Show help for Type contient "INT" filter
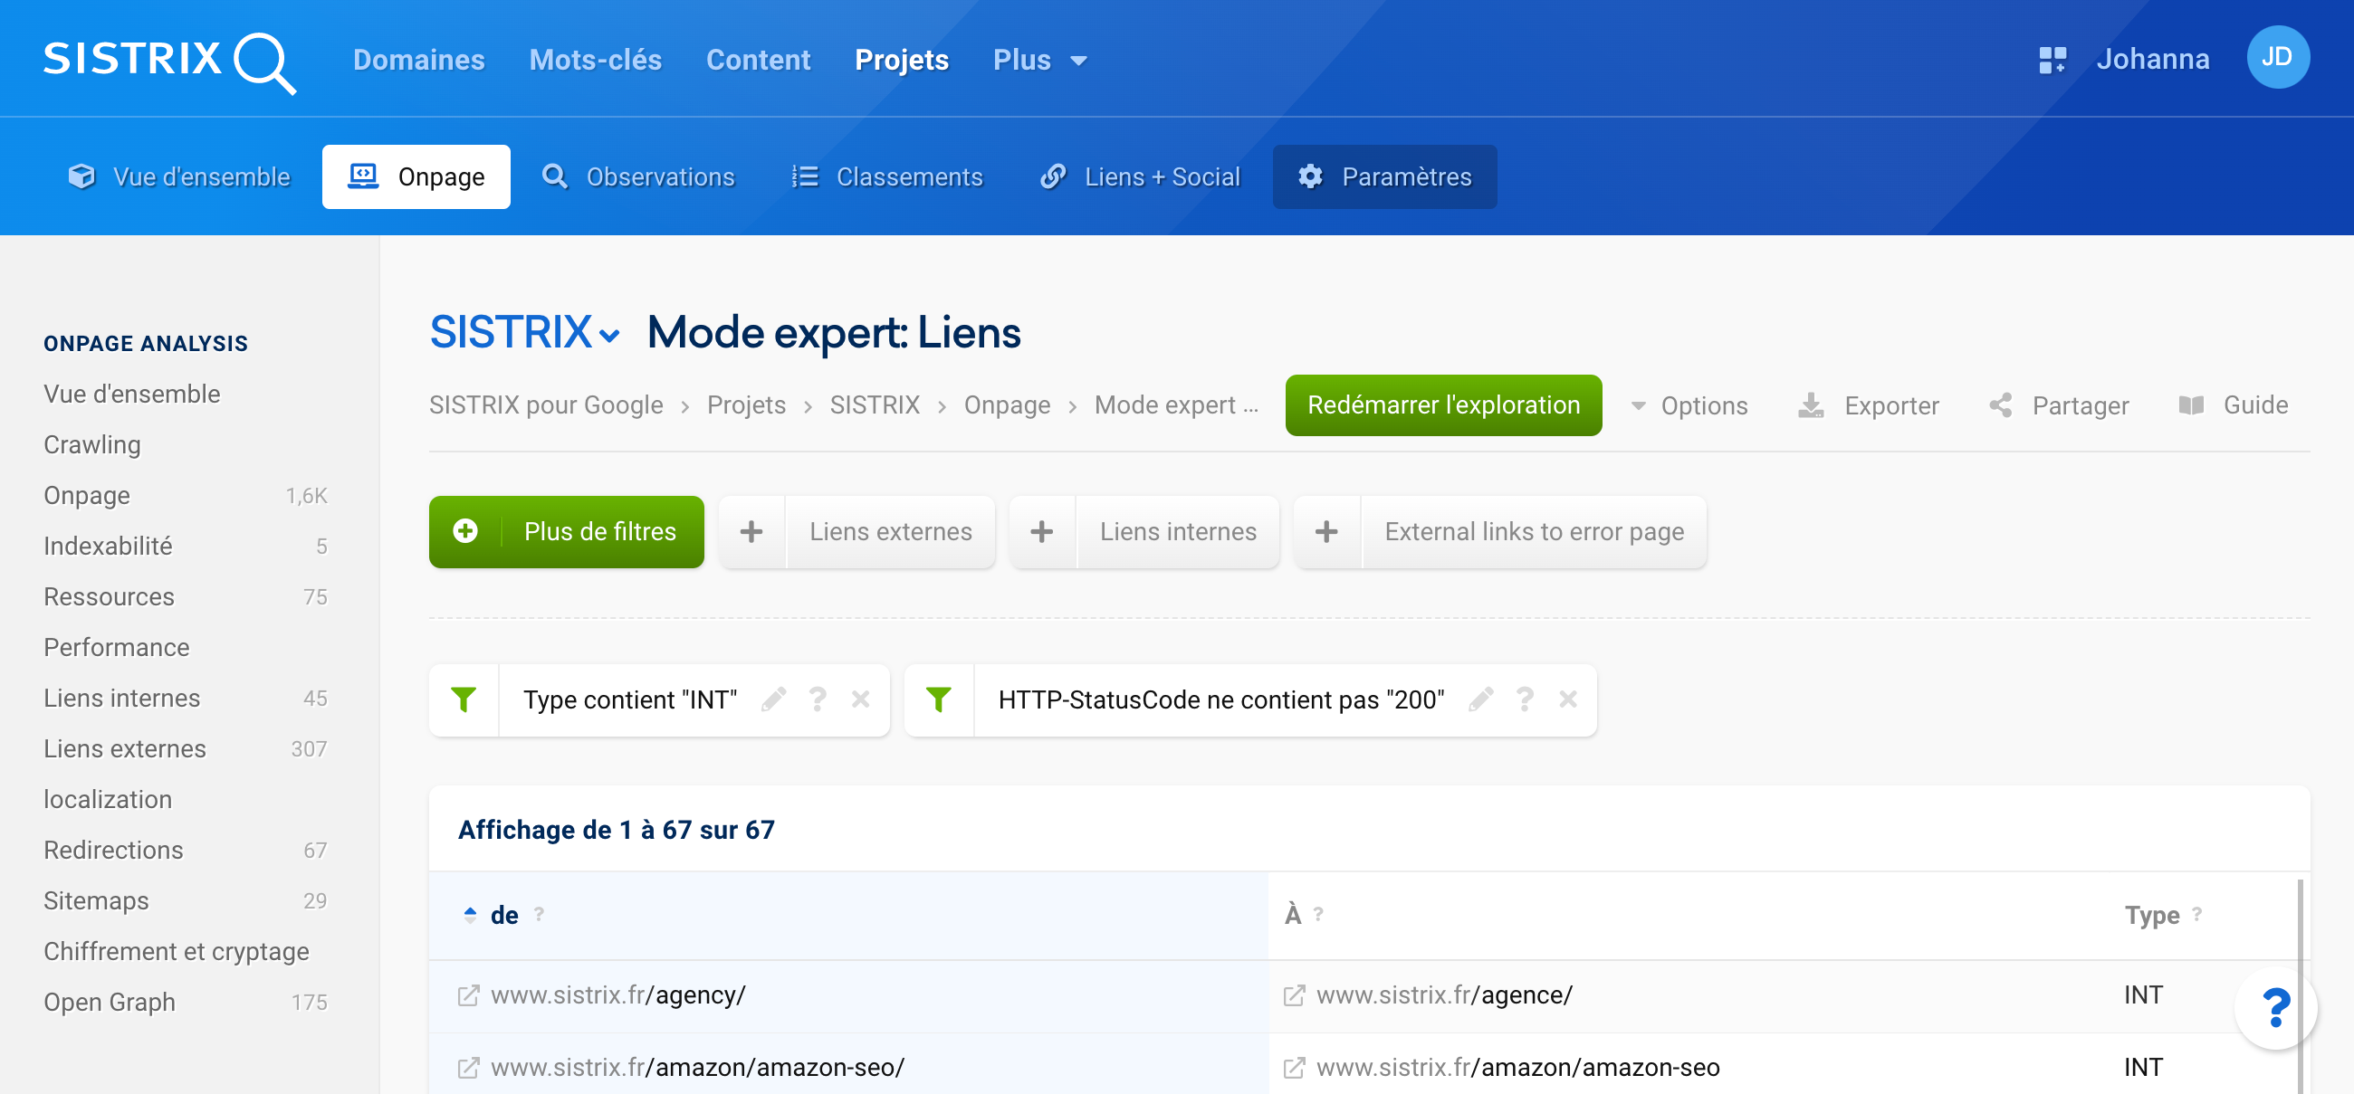Screen dimensions: 2354x1094 click(818, 699)
